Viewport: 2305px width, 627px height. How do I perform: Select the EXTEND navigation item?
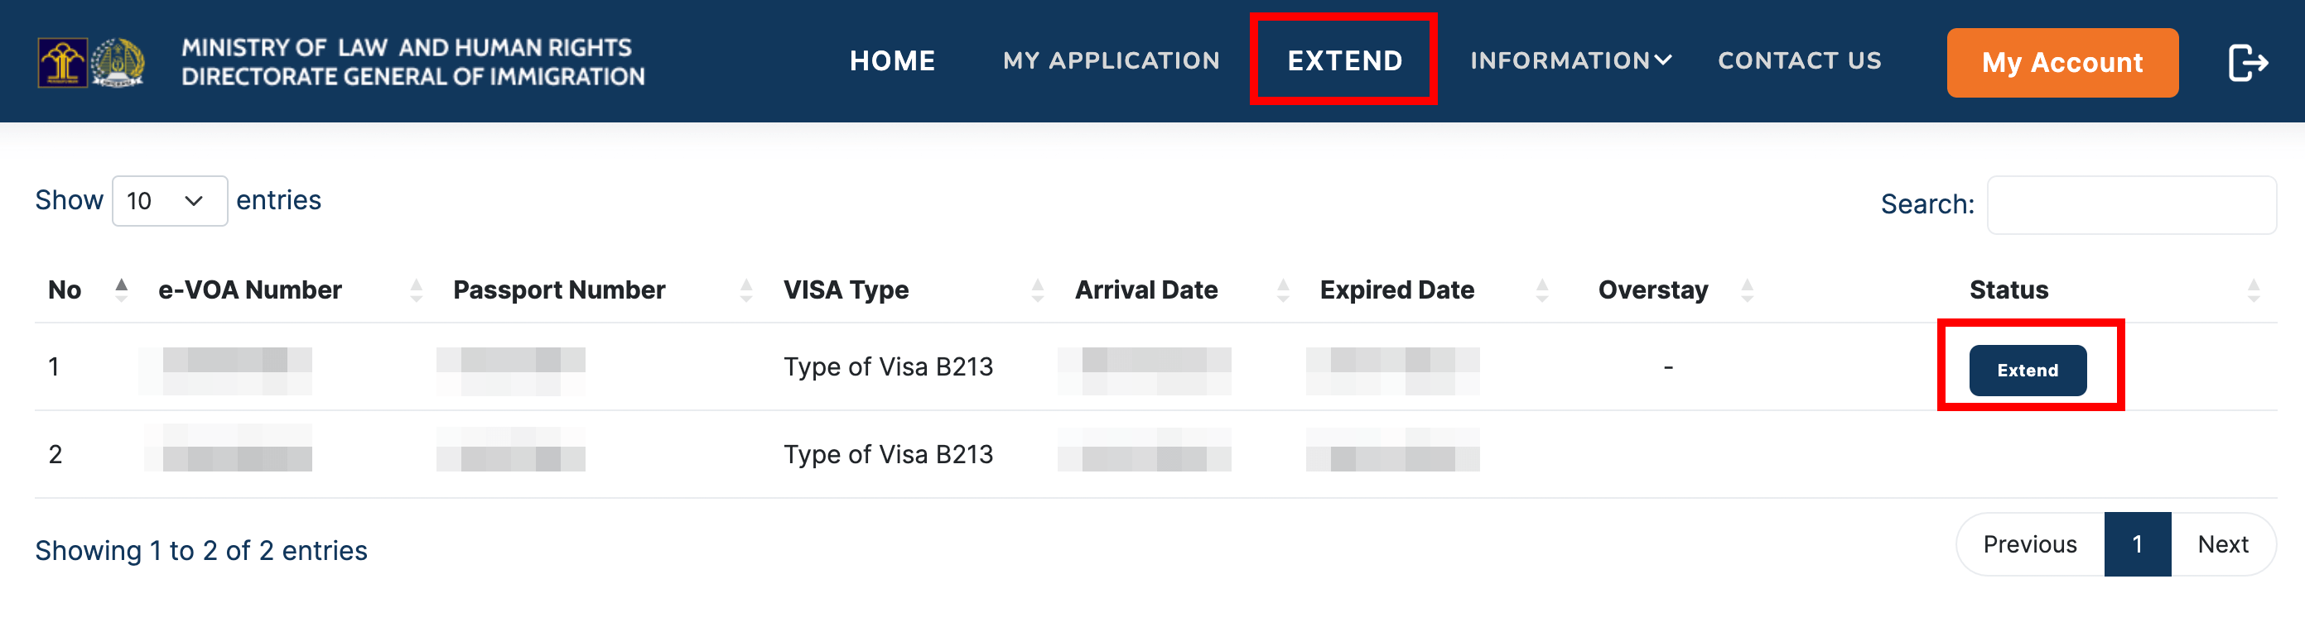[1344, 60]
